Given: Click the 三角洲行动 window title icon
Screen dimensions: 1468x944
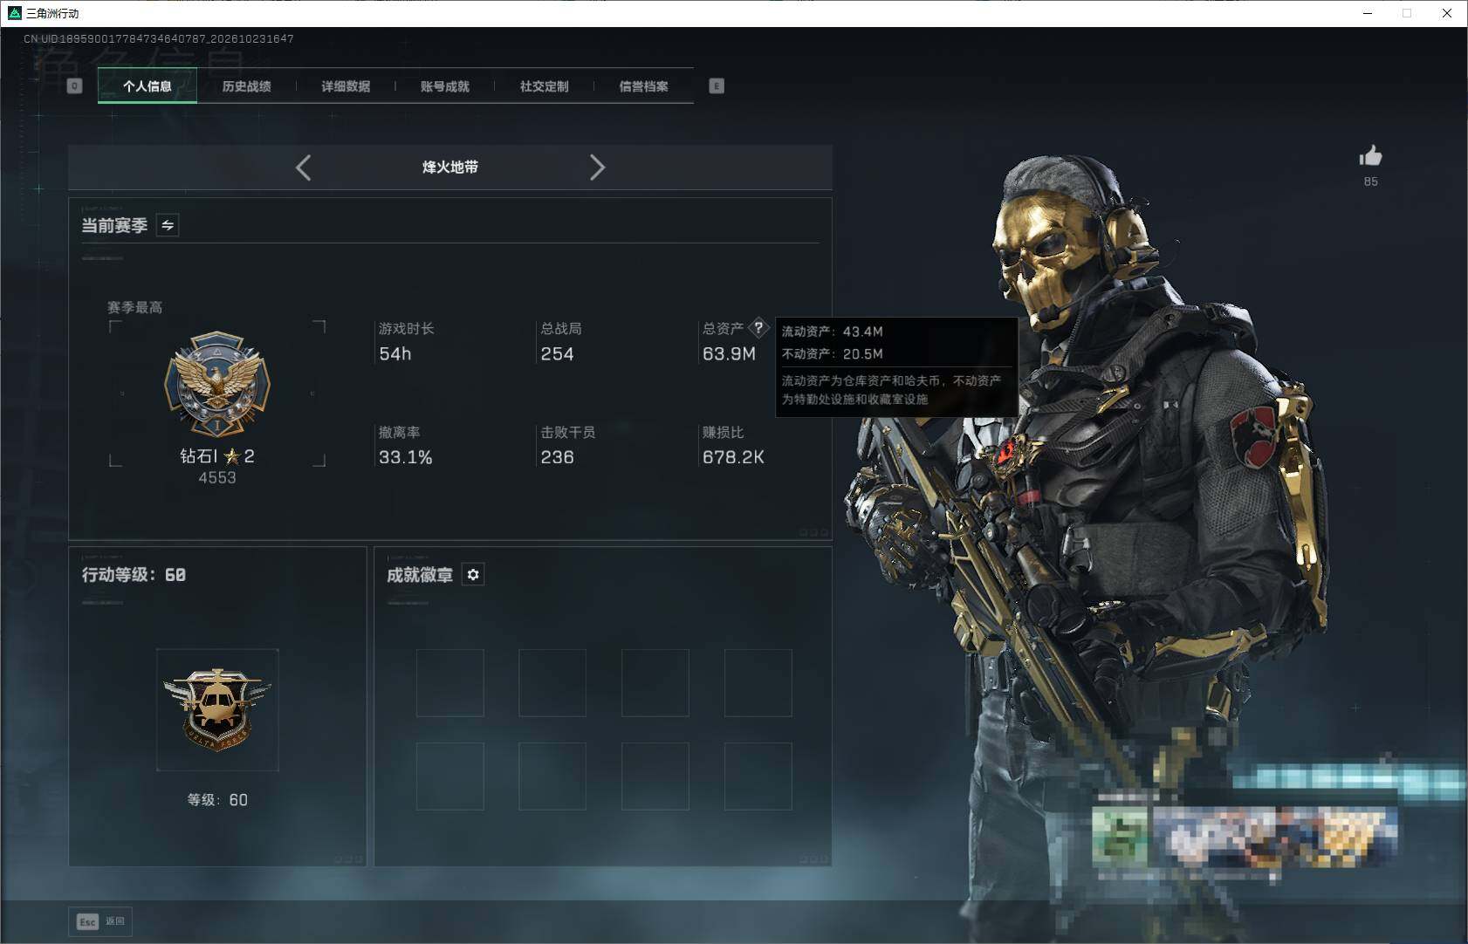Looking at the screenshot, I should click(x=14, y=13).
